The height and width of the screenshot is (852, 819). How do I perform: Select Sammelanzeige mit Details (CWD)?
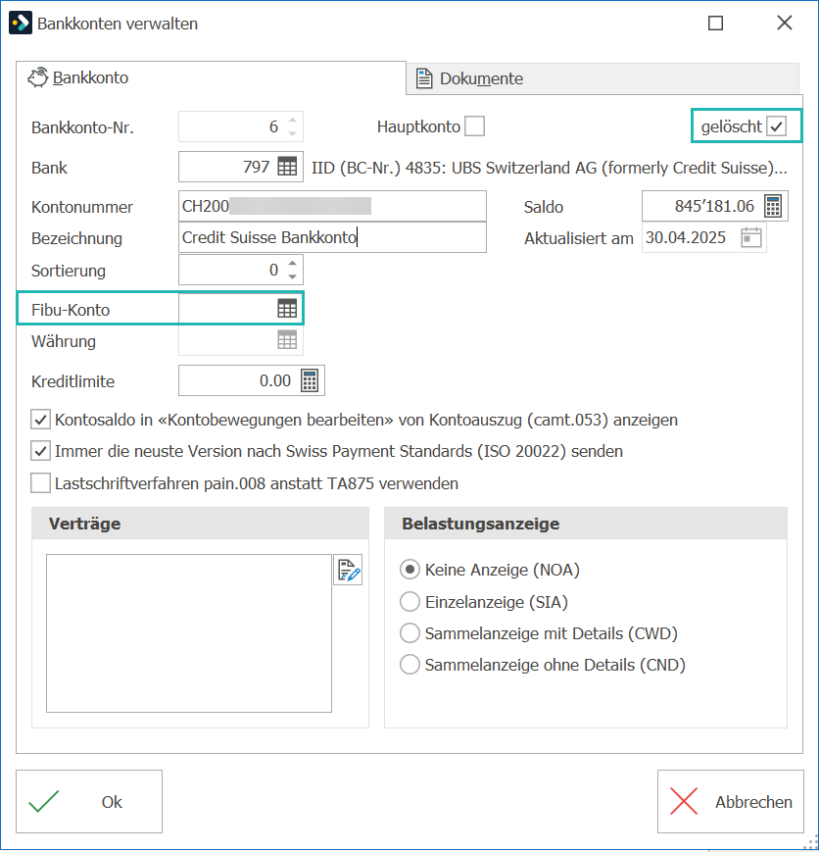[x=410, y=633]
